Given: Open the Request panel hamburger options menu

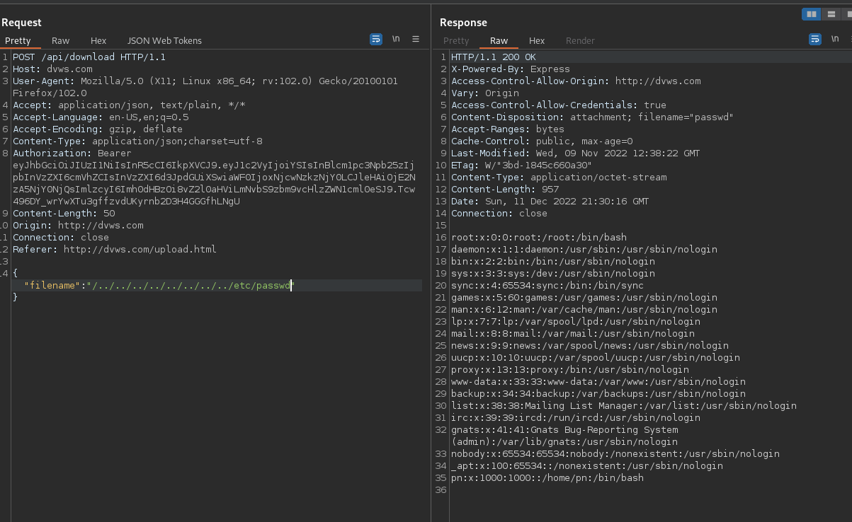Looking at the screenshot, I should coord(416,40).
